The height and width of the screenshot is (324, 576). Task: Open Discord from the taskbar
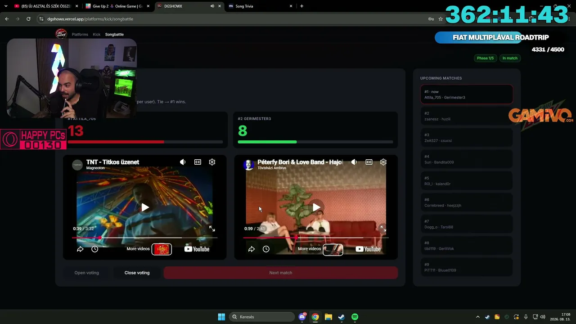[x=302, y=317]
